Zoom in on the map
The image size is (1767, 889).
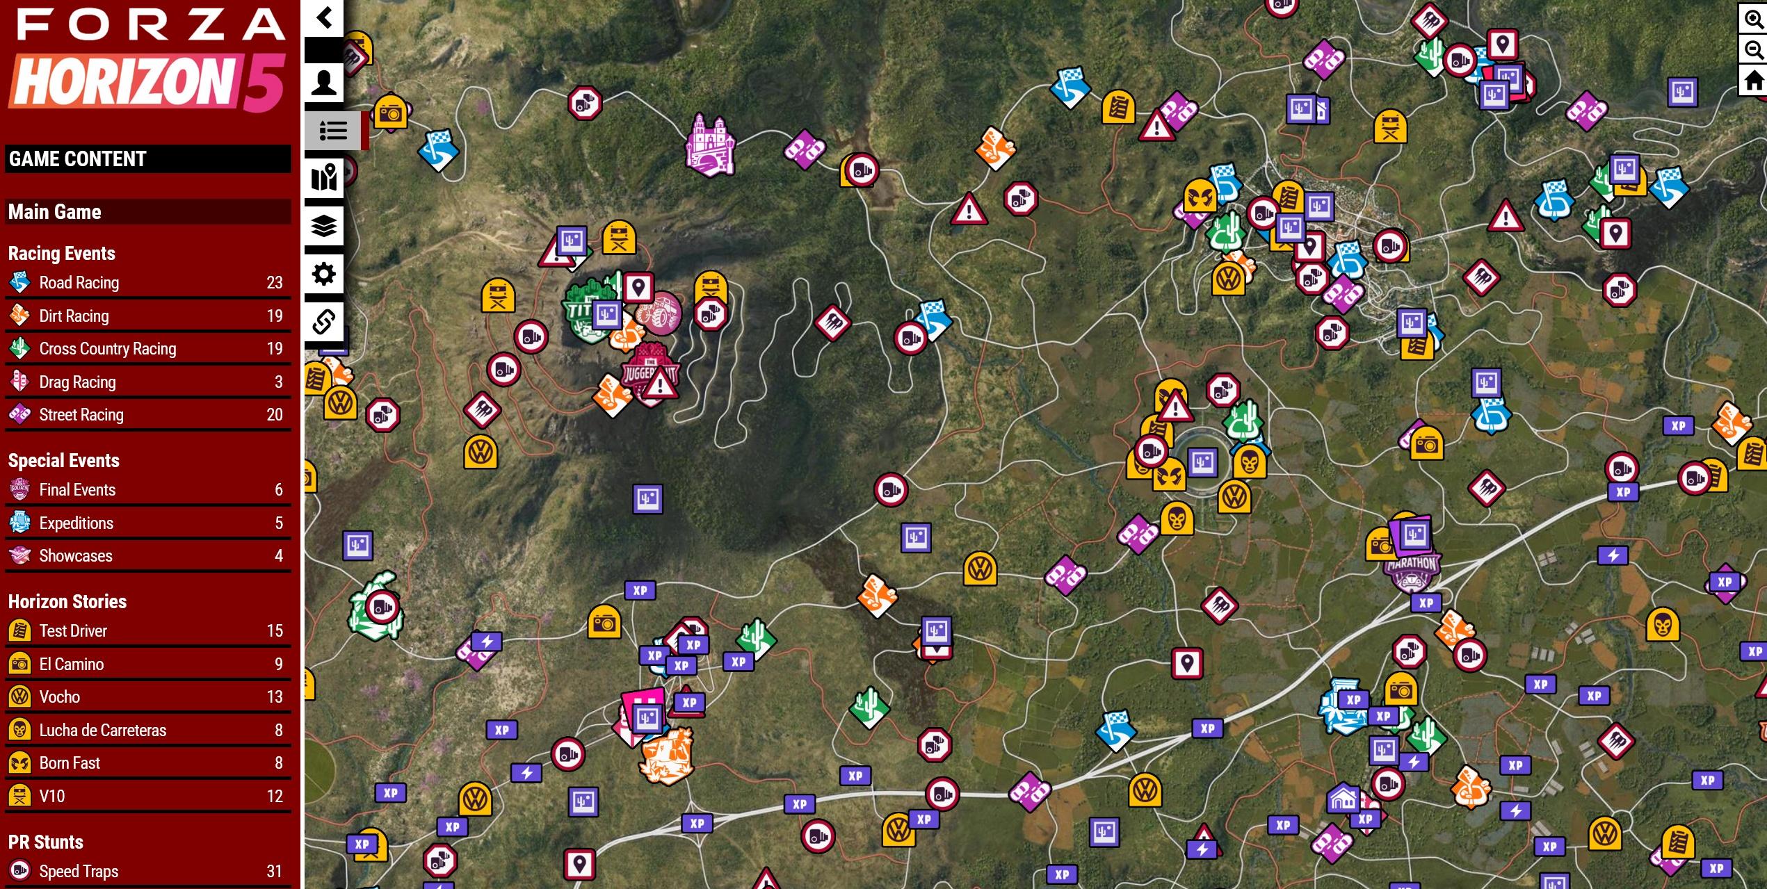[x=1753, y=19]
